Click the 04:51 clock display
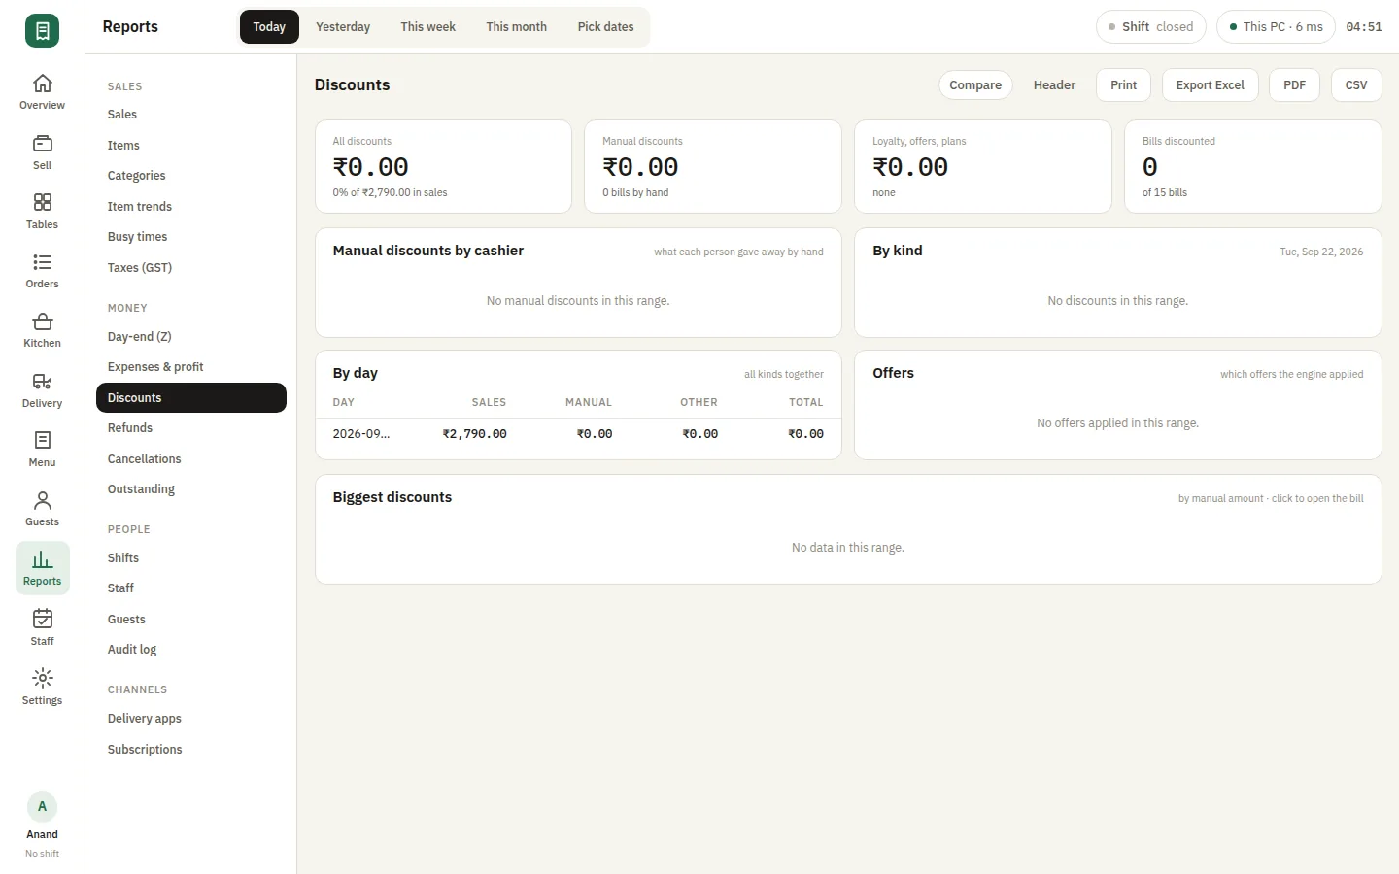Screen dimensions: 1399x874 (x=1363, y=27)
